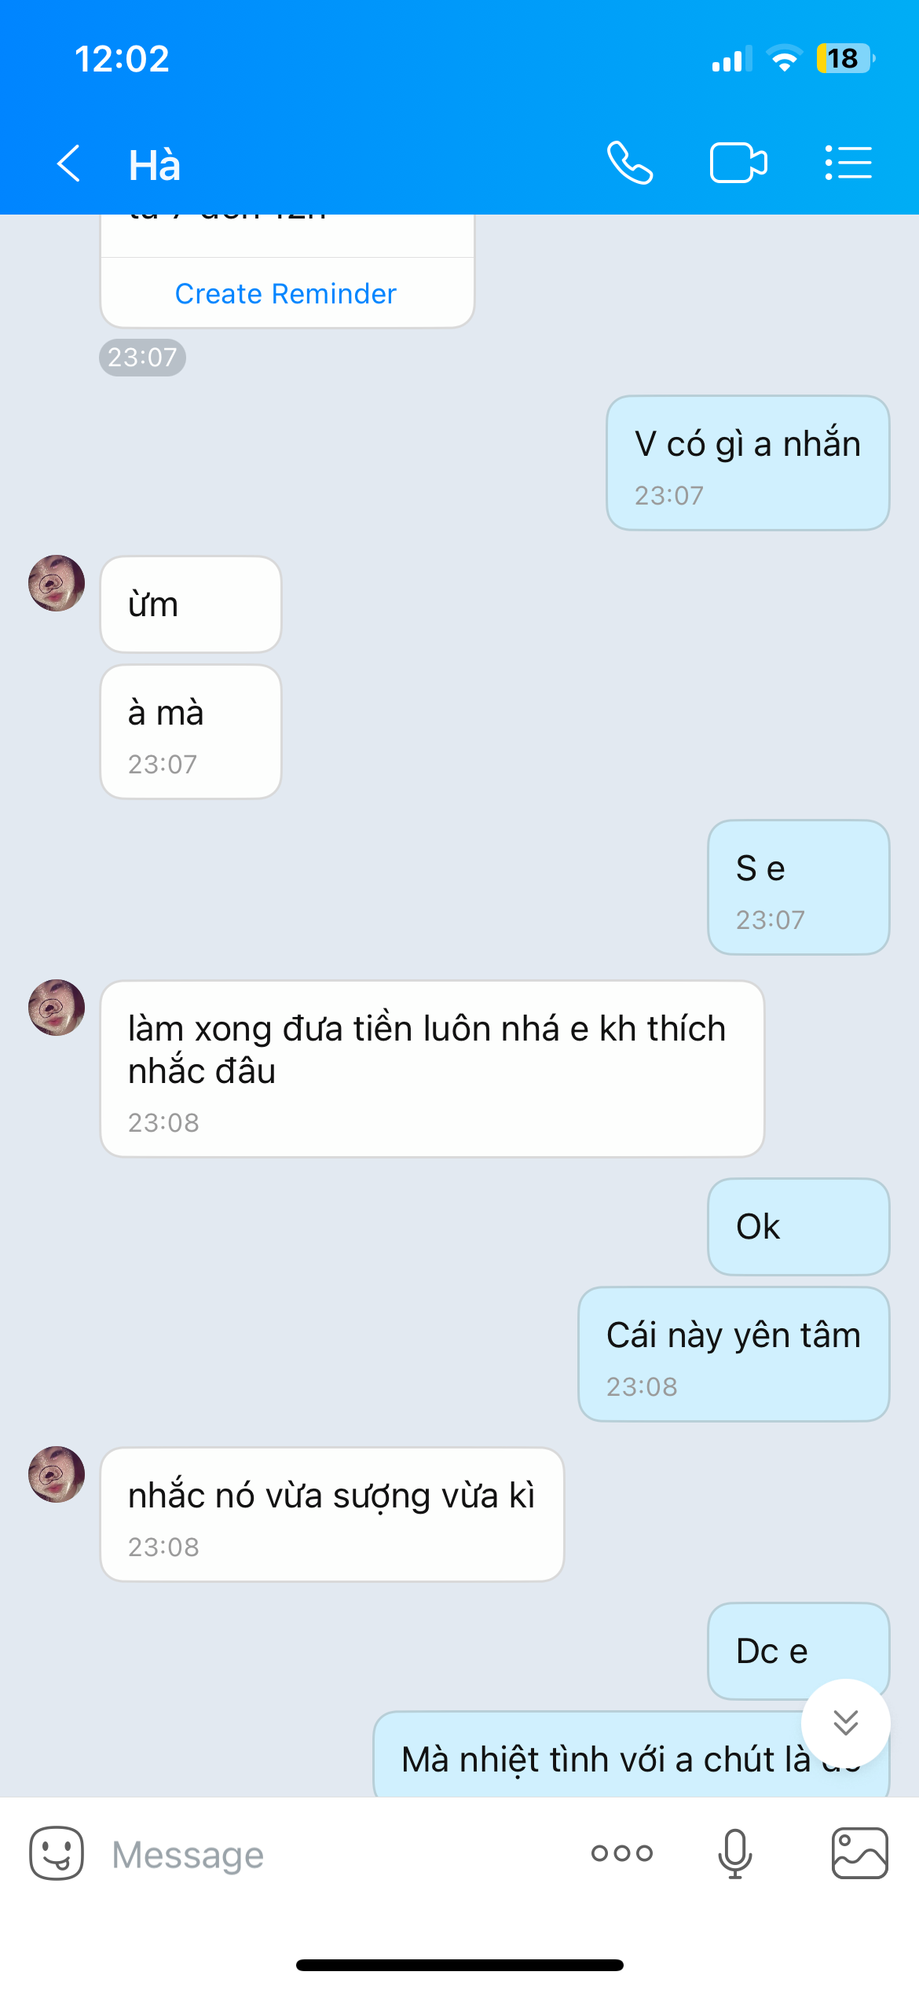Tap avatar next to "làm xong đưa tiền" message
Viewport: 919px width, 1990px height.
pos(57,1008)
